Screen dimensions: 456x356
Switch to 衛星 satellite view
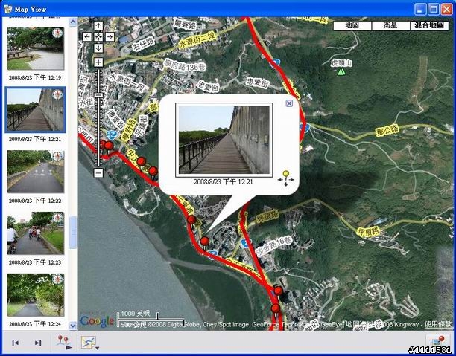(x=390, y=25)
